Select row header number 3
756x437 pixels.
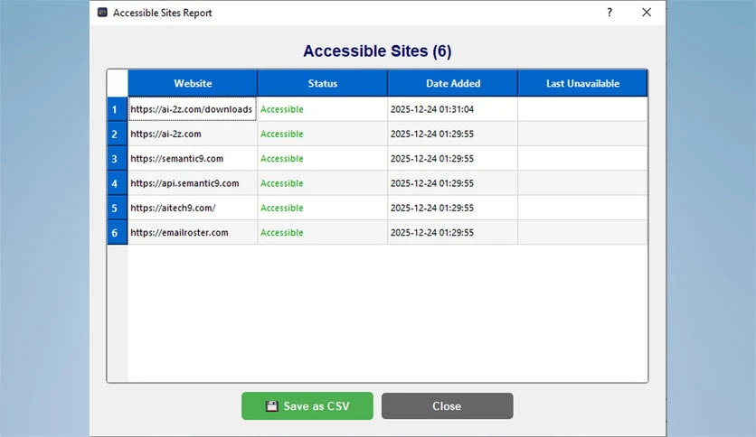(x=118, y=158)
